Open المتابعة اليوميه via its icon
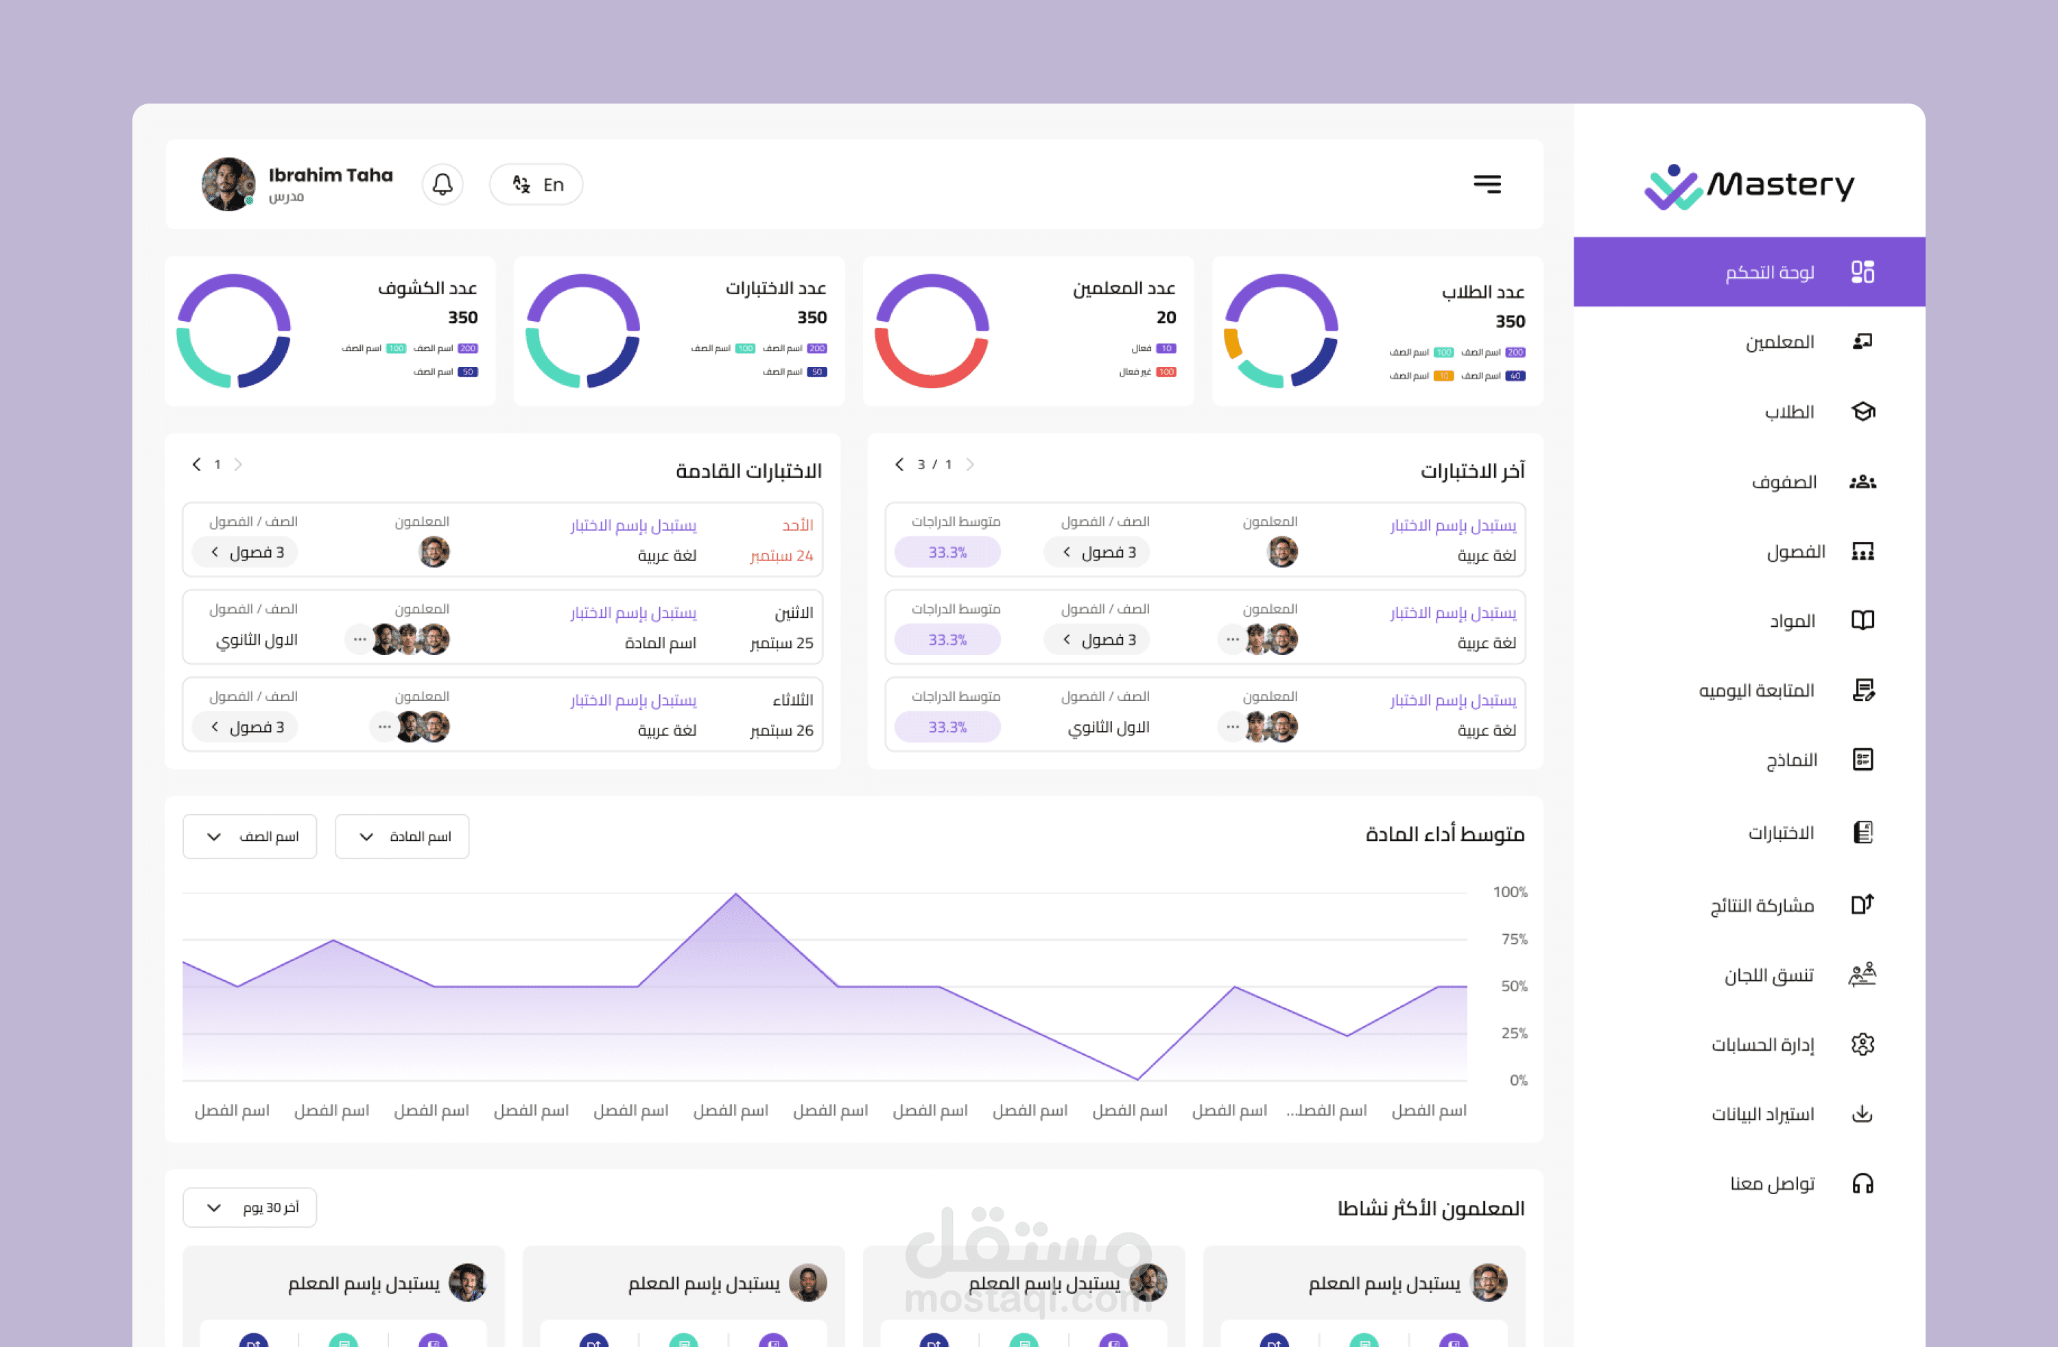2058x1347 pixels. [x=1865, y=690]
